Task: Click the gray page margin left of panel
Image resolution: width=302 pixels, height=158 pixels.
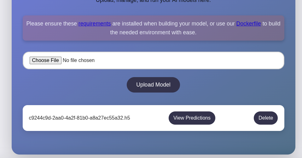Action: (6, 79)
